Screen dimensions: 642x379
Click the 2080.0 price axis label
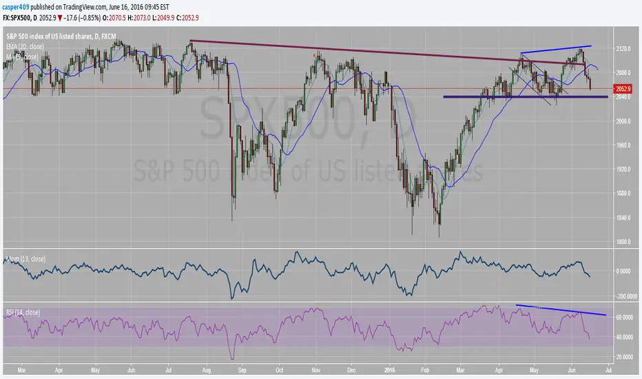(623, 73)
